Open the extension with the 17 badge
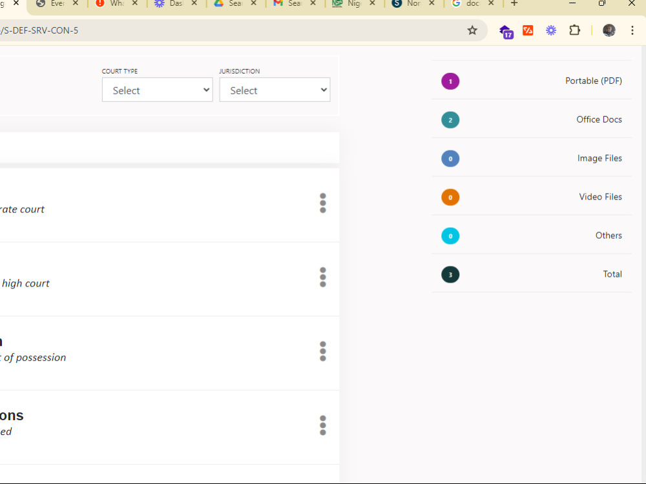The image size is (646, 484). tap(506, 31)
